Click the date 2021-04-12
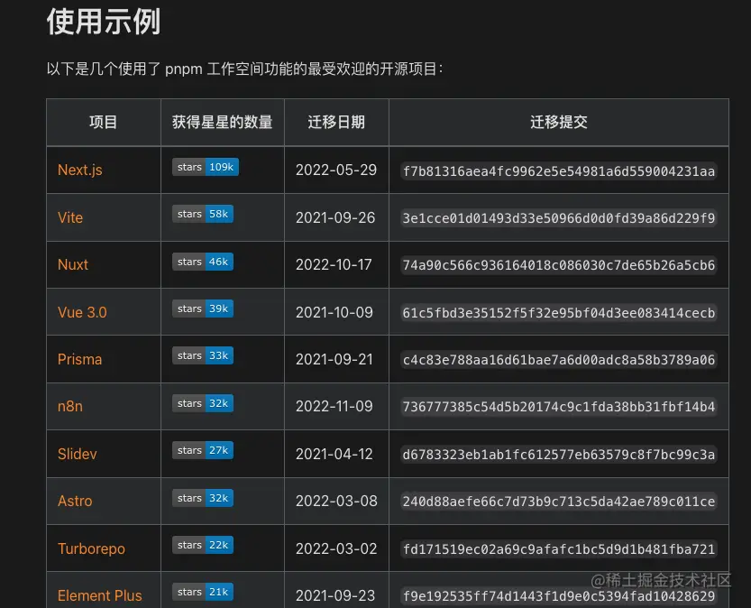This screenshot has width=751, height=608. click(x=334, y=454)
